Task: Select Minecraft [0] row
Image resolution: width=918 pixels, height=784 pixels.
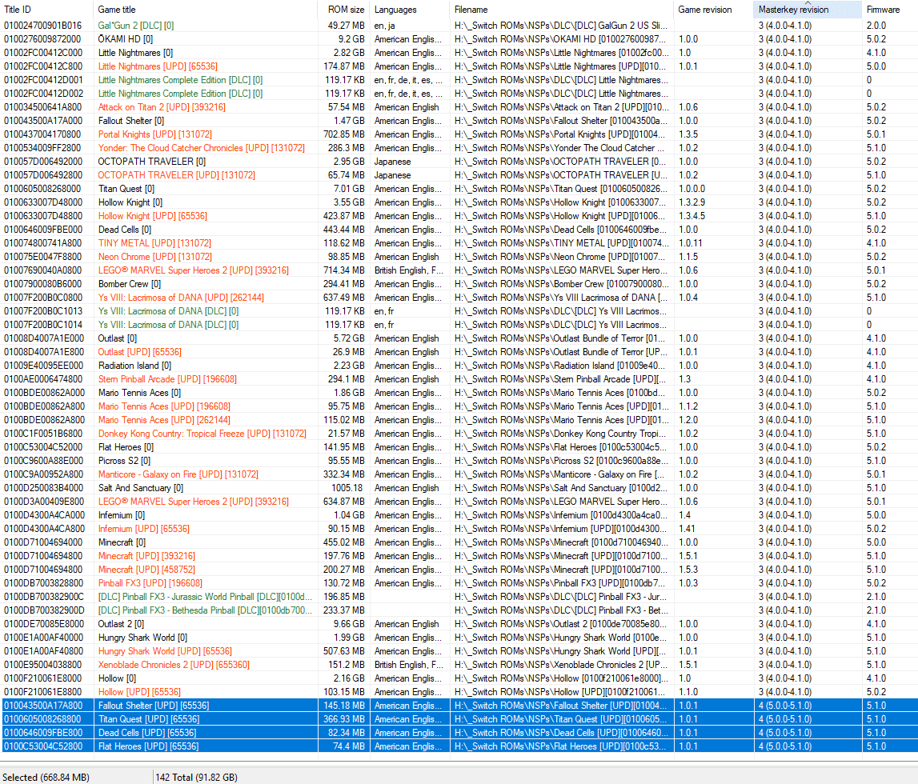Action: point(459,542)
